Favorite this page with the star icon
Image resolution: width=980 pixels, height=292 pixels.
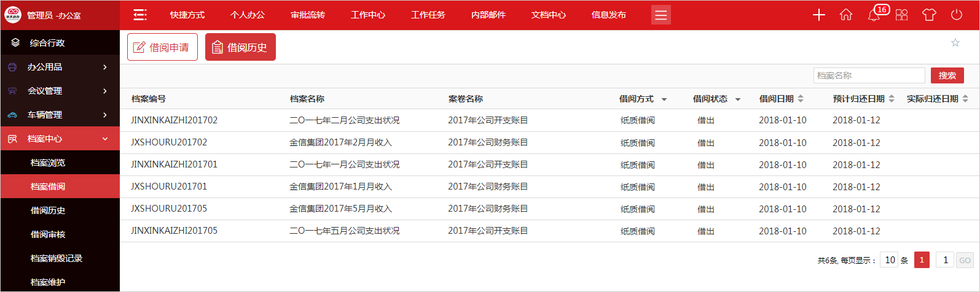click(x=955, y=42)
